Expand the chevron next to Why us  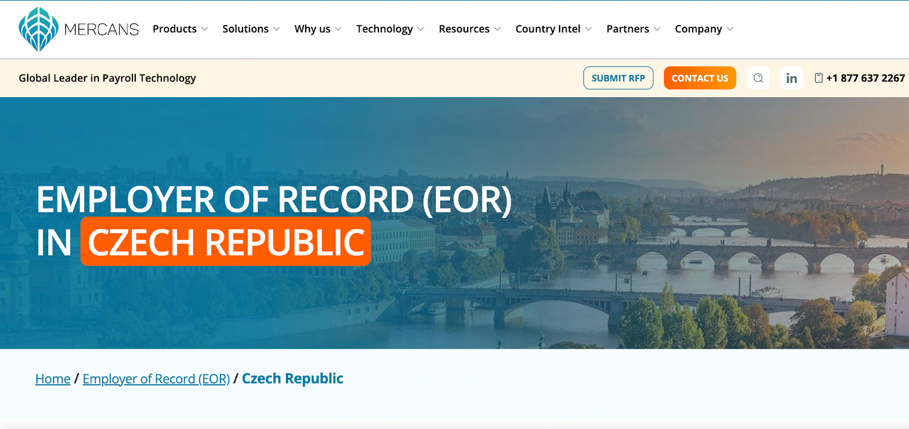338,29
